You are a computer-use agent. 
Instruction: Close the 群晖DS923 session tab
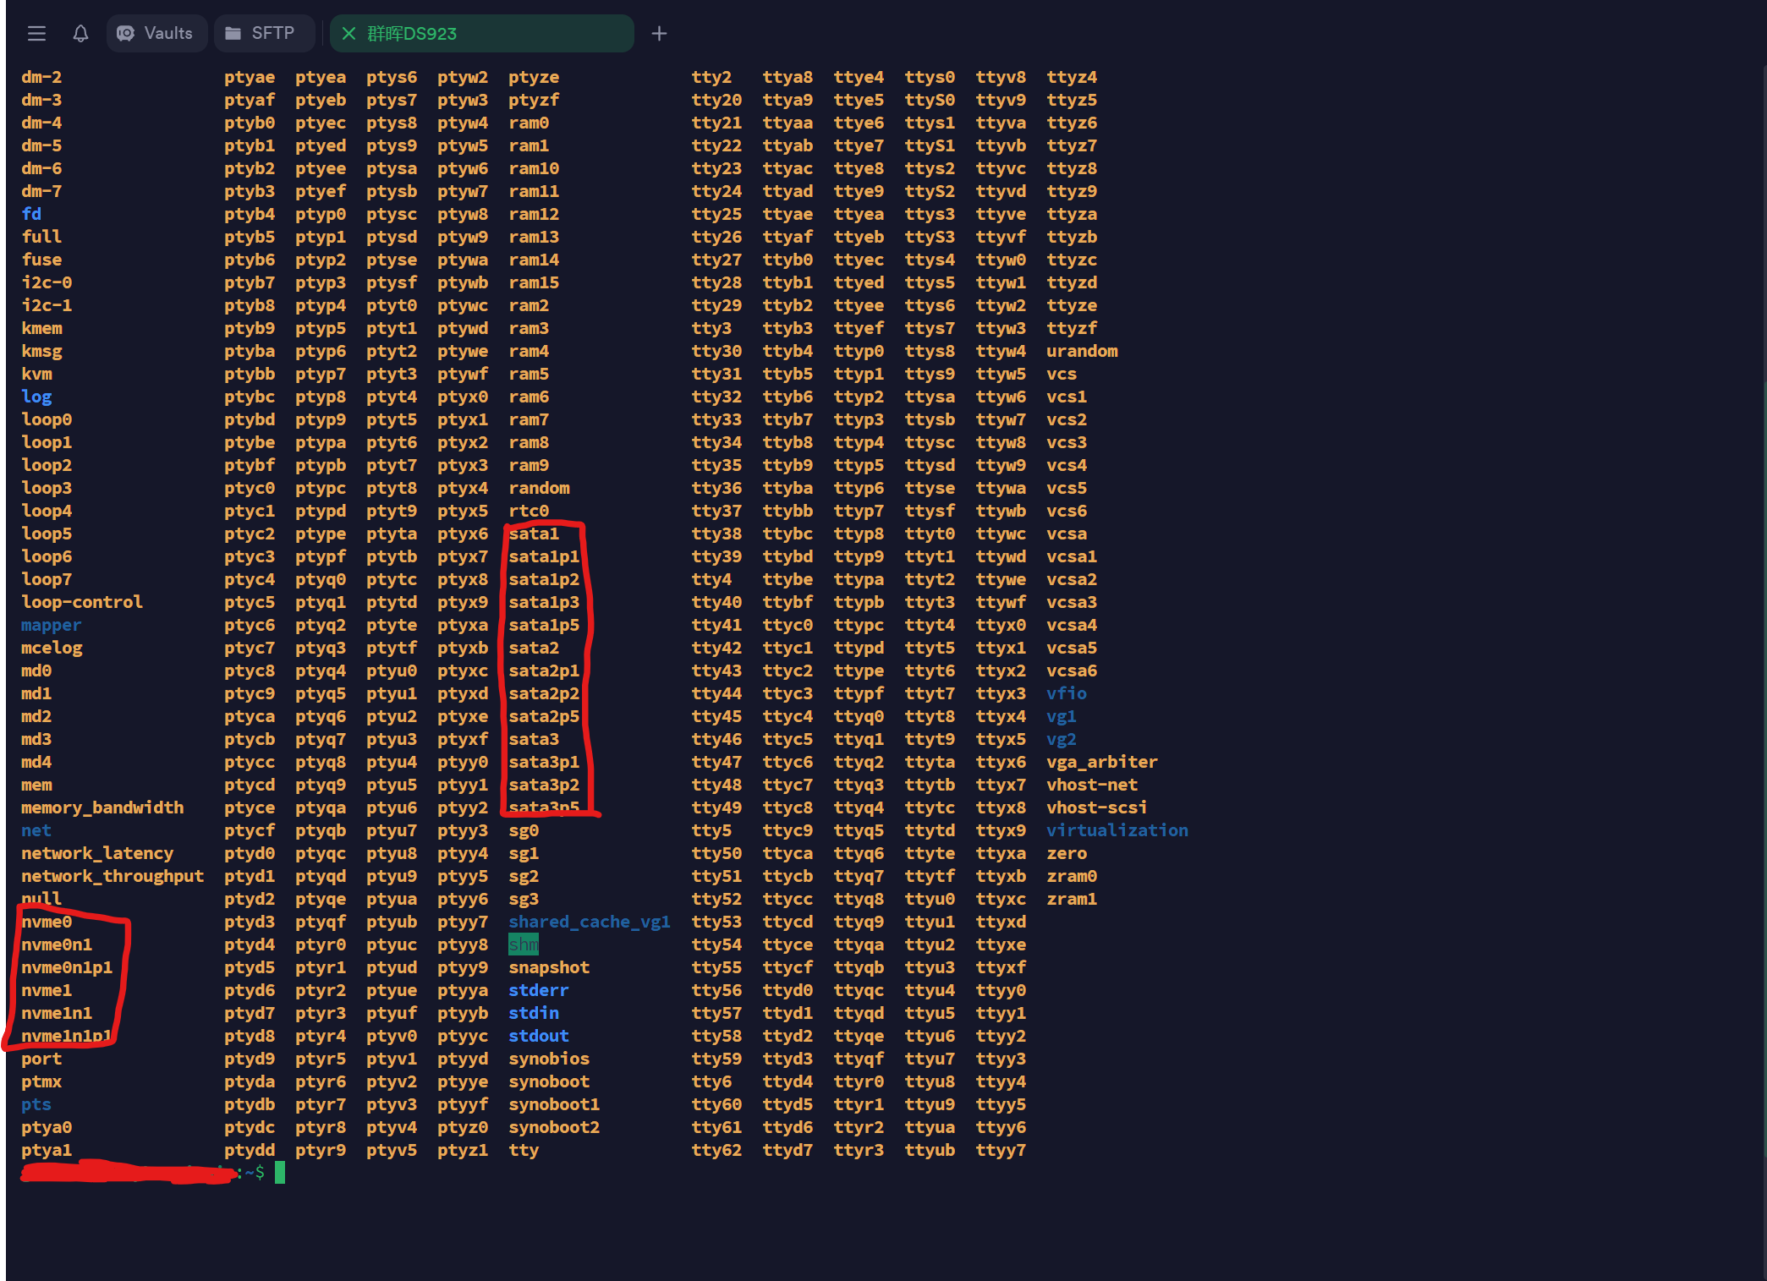tap(348, 34)
